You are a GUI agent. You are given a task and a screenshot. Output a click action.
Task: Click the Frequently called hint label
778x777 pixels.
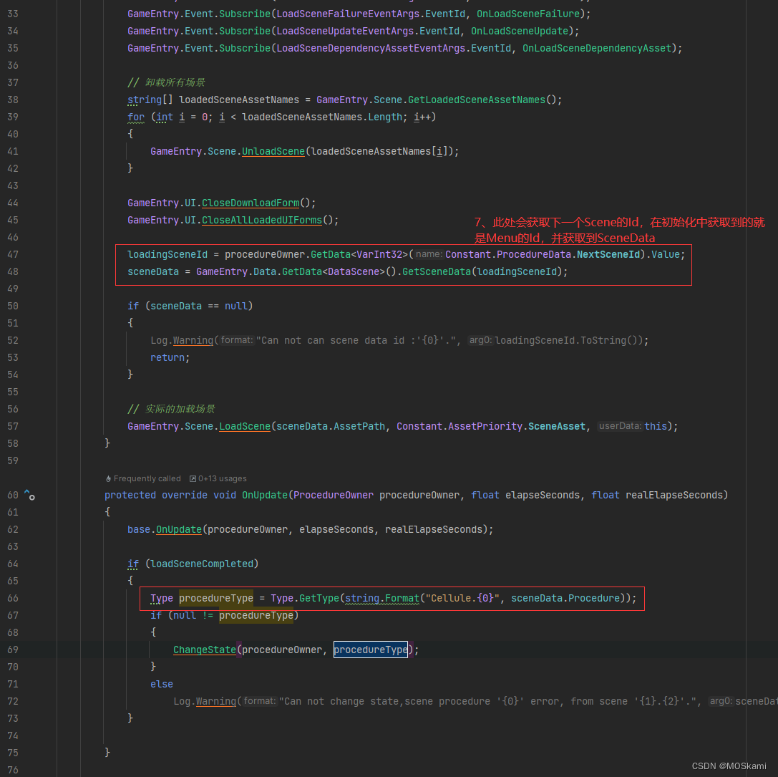(147, 478)
